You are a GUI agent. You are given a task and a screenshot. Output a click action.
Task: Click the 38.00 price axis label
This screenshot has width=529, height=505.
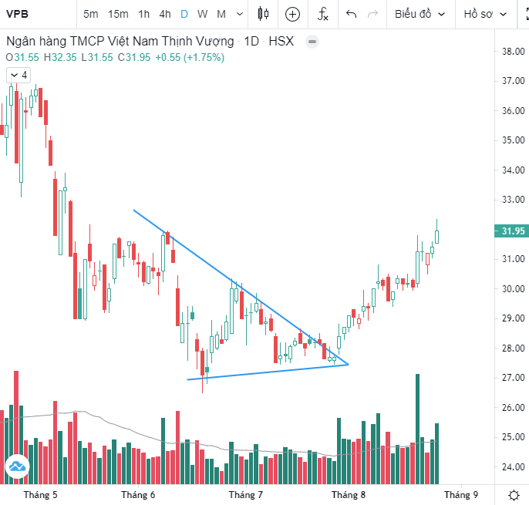pyautogui.click(x=513, y=52)
